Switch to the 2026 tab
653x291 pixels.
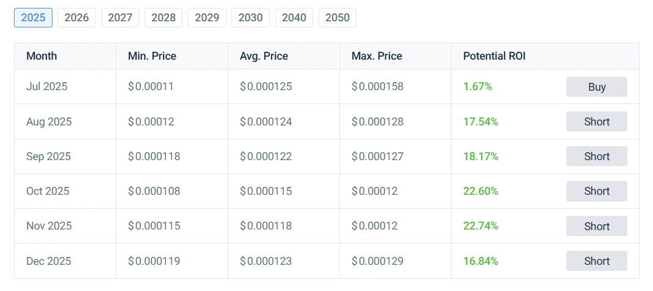tap(77, 18)
